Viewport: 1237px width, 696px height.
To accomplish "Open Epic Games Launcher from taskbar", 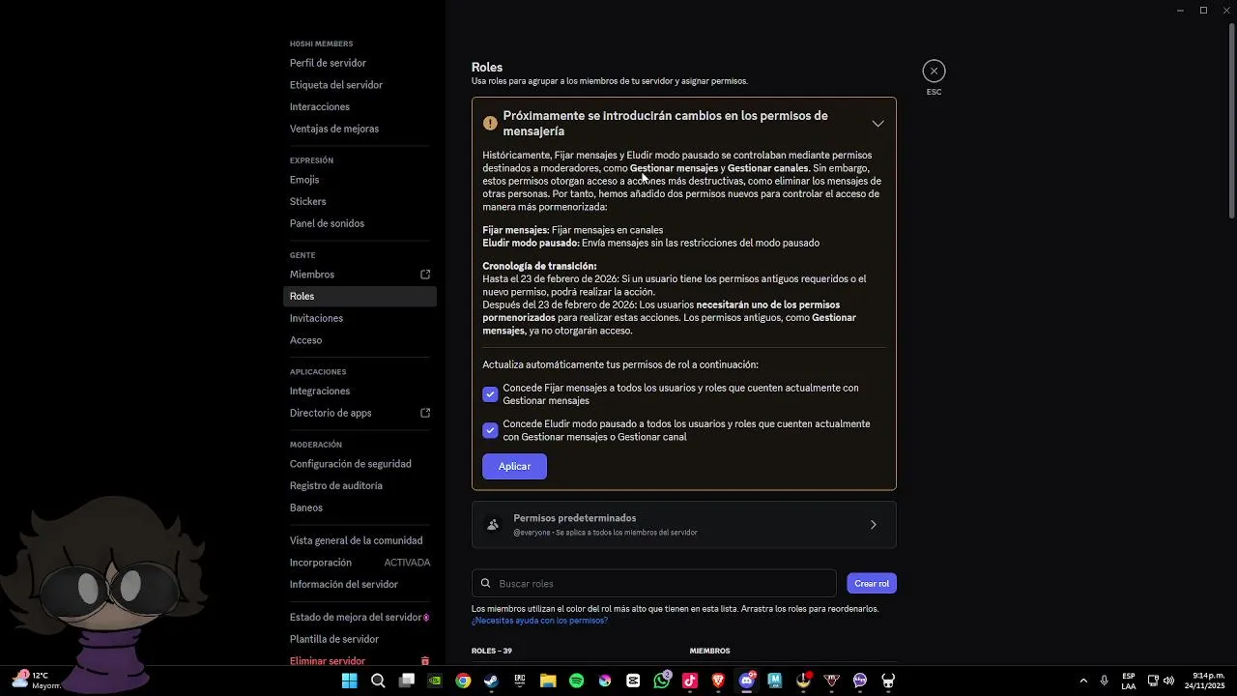I will click(520, 681).
